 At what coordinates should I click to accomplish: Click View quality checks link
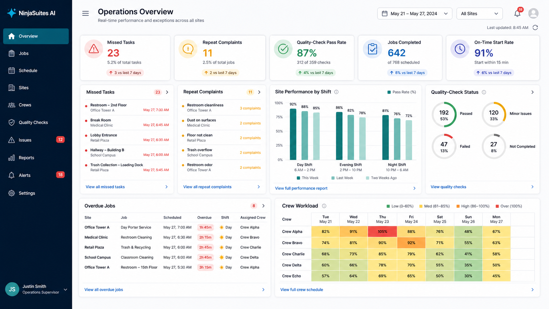point(448,187)
